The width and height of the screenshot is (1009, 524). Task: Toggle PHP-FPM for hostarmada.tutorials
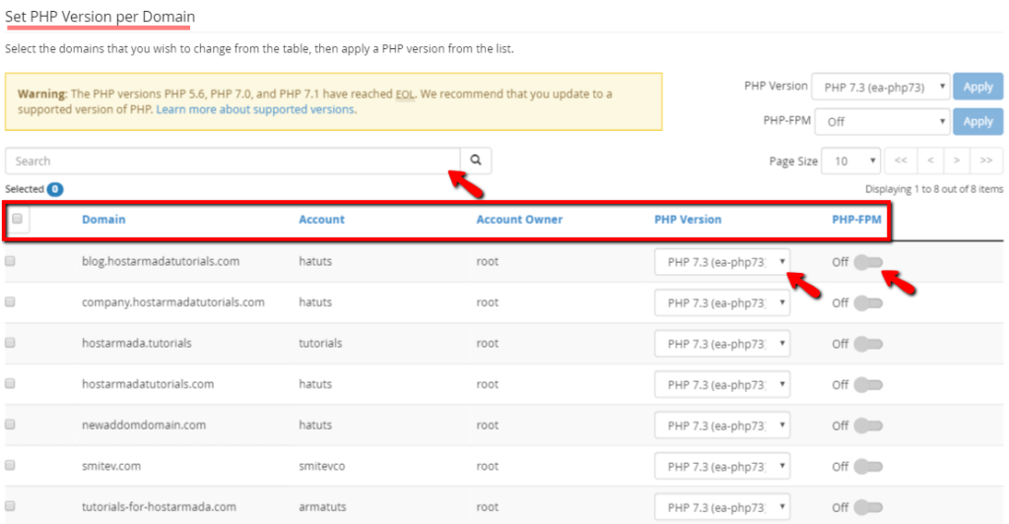click(x=868, y=344)
